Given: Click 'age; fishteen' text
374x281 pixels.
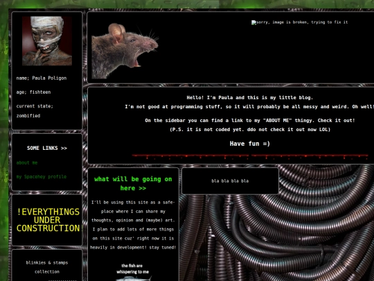Looking at the screenshot, I should pyautogui.click(x=33, y=92).
